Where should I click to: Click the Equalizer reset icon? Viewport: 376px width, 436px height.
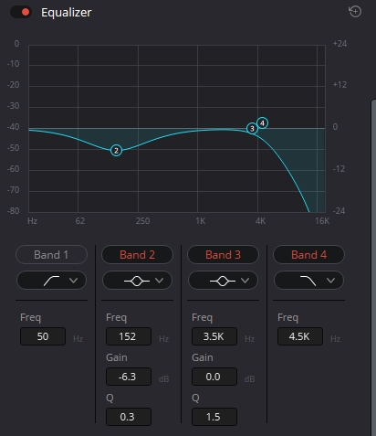click(355, 12)
